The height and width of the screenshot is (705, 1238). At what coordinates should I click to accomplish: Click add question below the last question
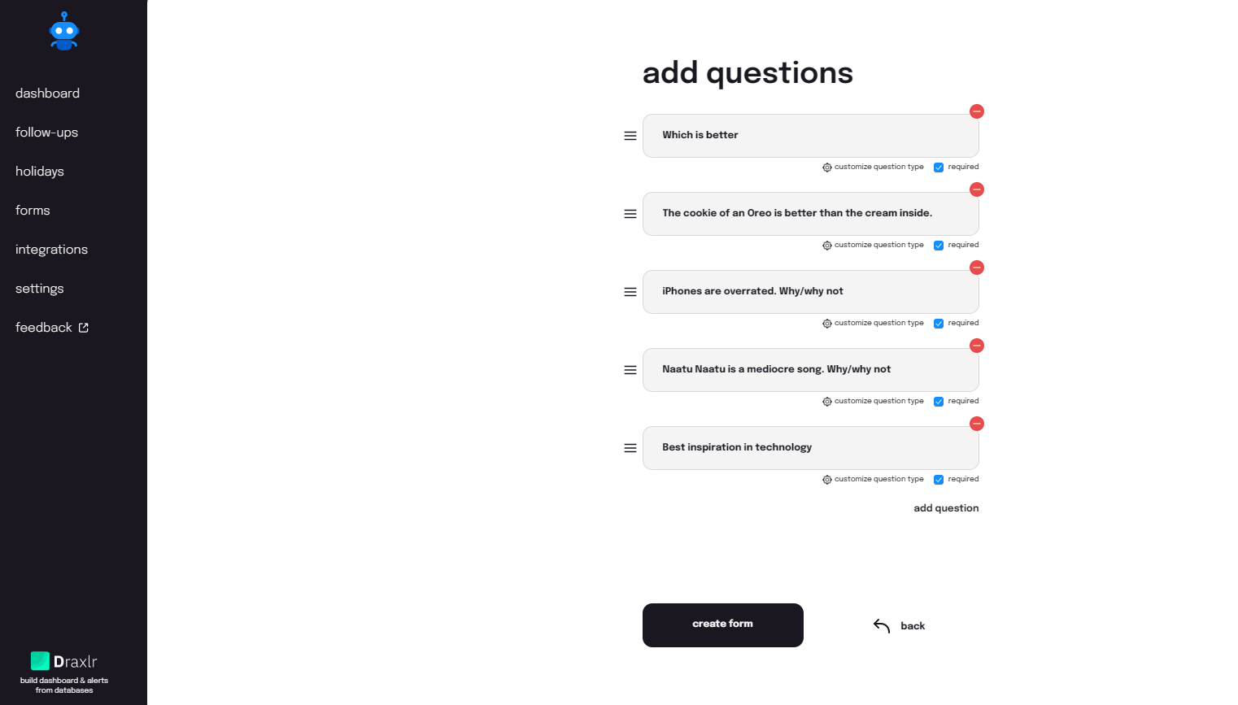[946, 507]
